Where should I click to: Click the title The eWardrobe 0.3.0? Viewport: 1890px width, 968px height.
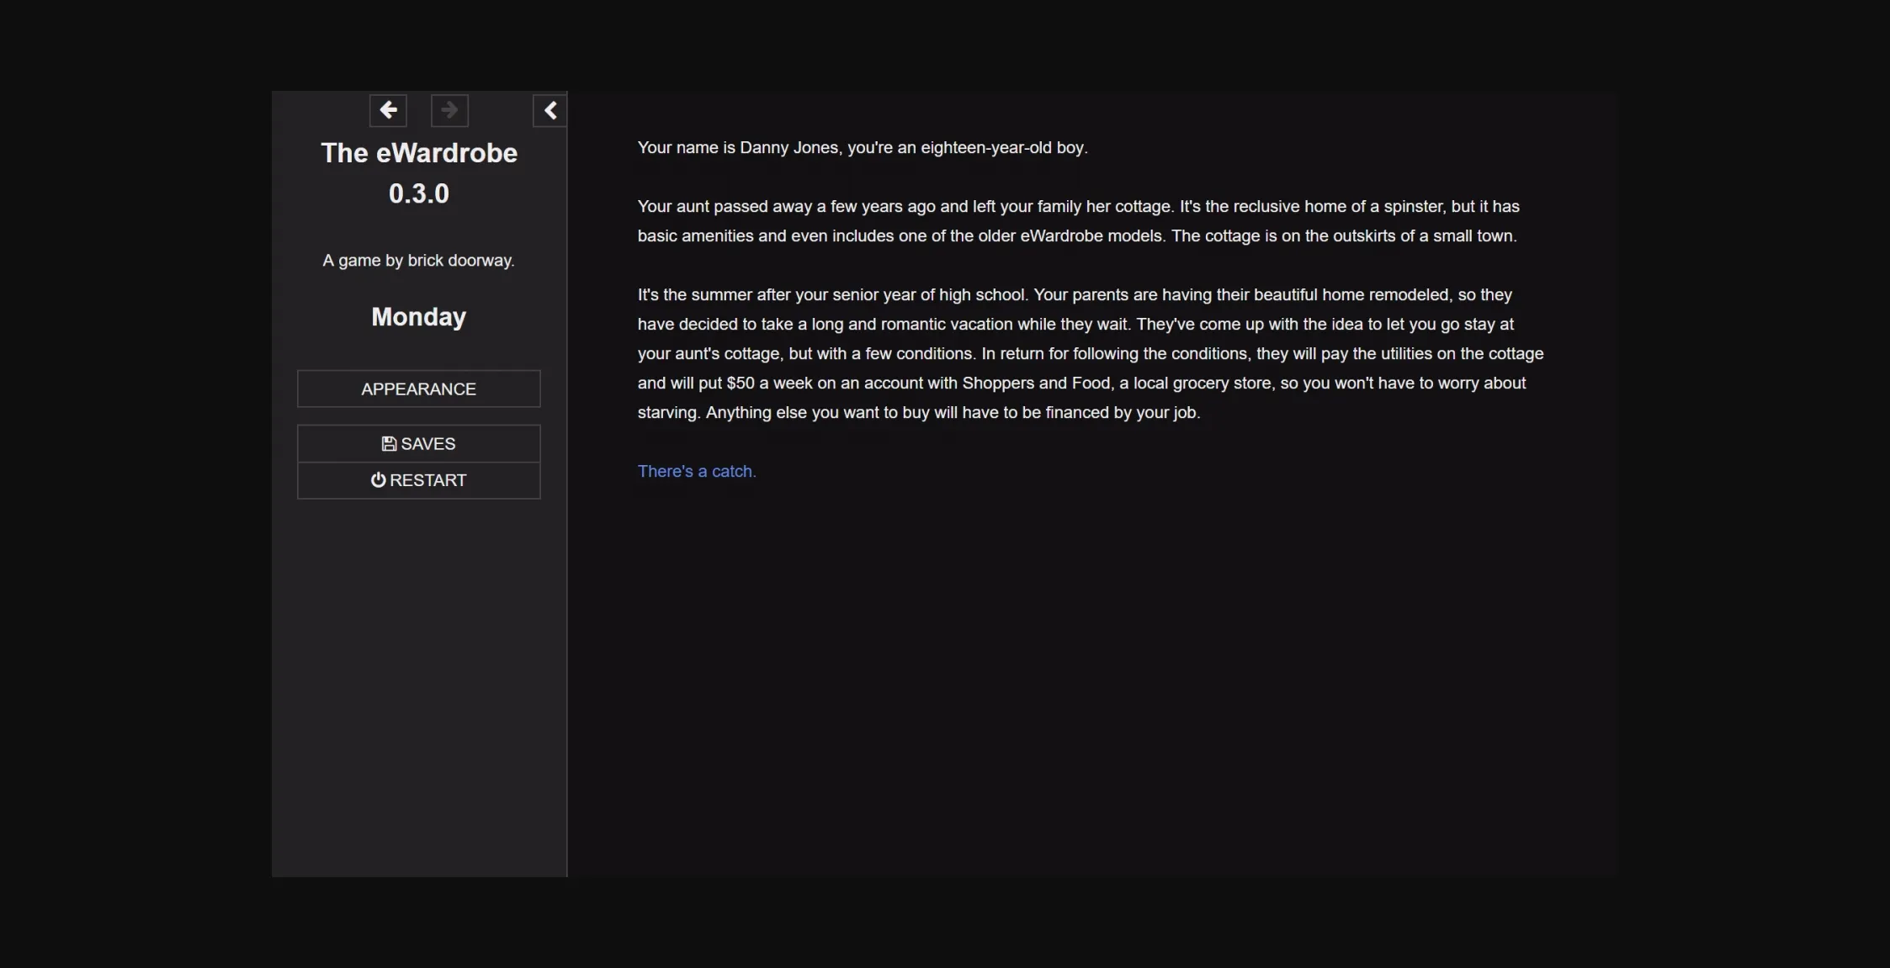(418, 172)
